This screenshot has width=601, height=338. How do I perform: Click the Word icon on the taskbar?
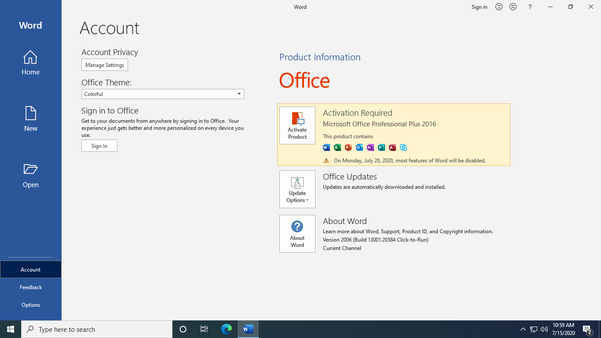click(x=248, y=329)
